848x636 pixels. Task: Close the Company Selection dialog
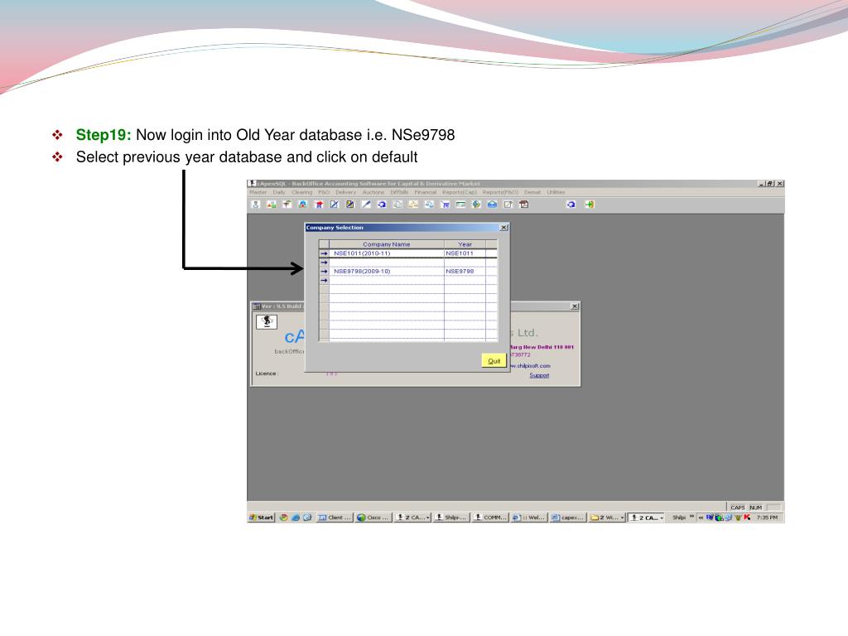click(503, 228)
